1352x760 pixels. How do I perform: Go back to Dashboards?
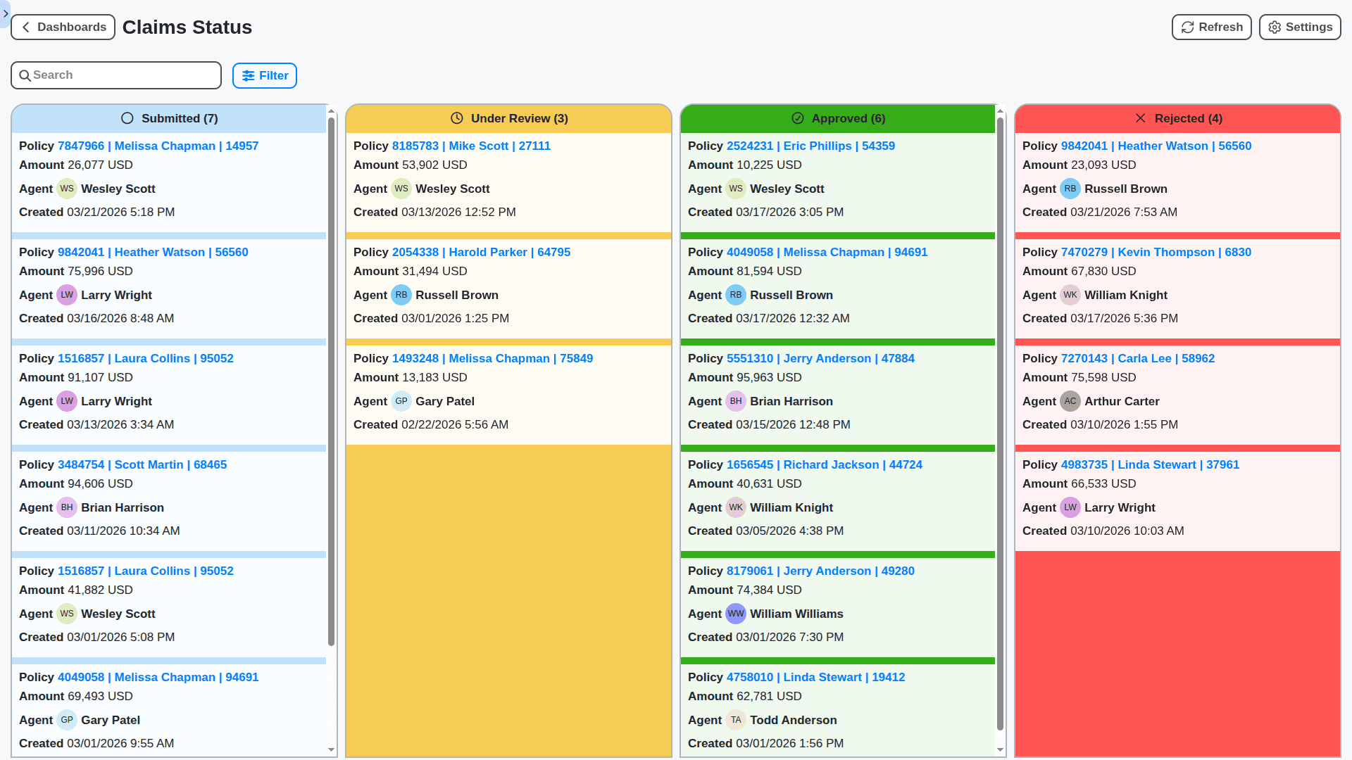tap(63, 27)
